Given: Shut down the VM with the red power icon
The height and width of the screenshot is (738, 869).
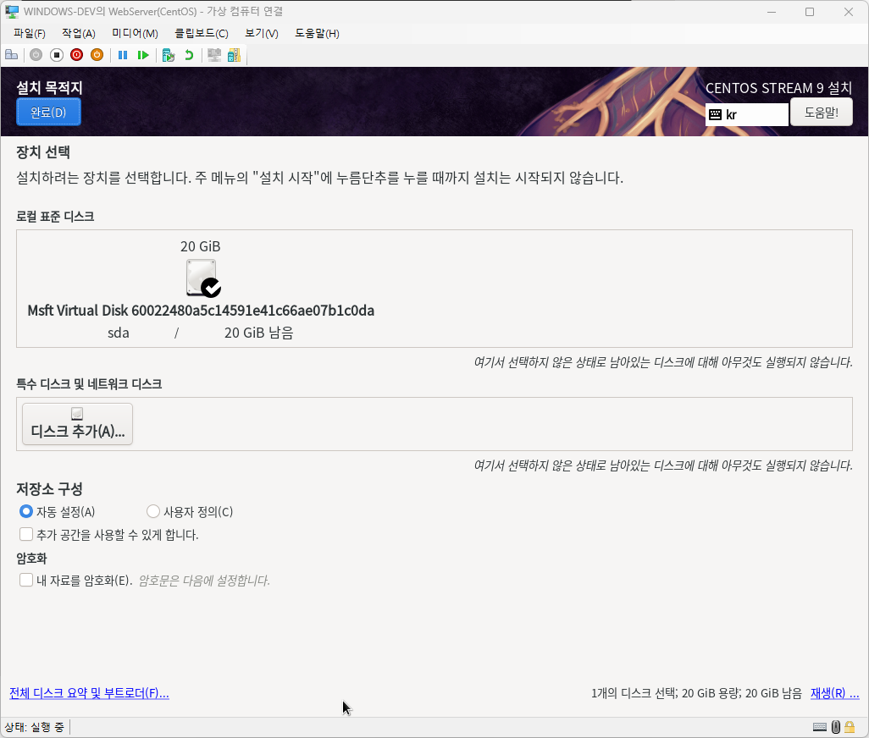Looking at the screenshot, I should [76, 55].
